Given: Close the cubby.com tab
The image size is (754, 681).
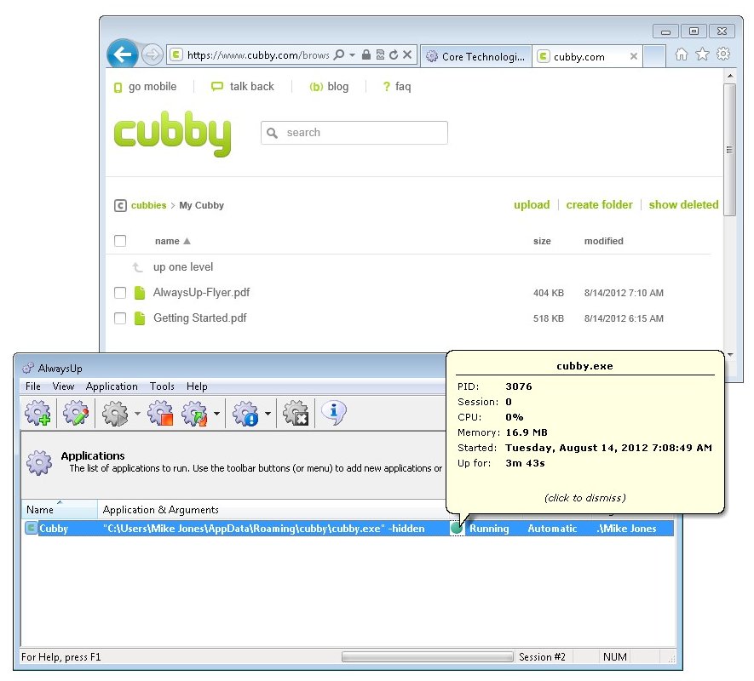Looking at the screenshot, I should [634, 56].
